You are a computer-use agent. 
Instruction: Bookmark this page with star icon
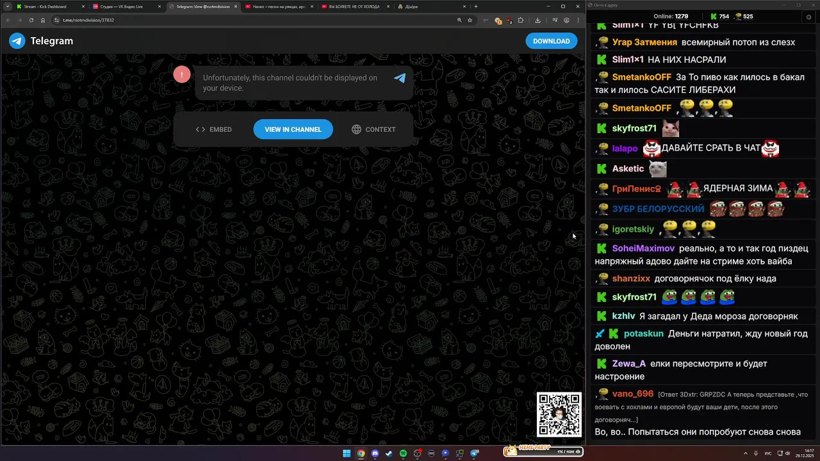click(x=470, y=20)
